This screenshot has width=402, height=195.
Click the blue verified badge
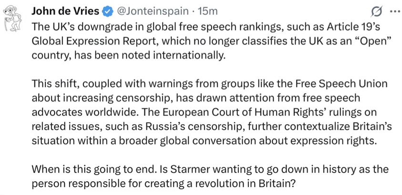tap(107, 11)
